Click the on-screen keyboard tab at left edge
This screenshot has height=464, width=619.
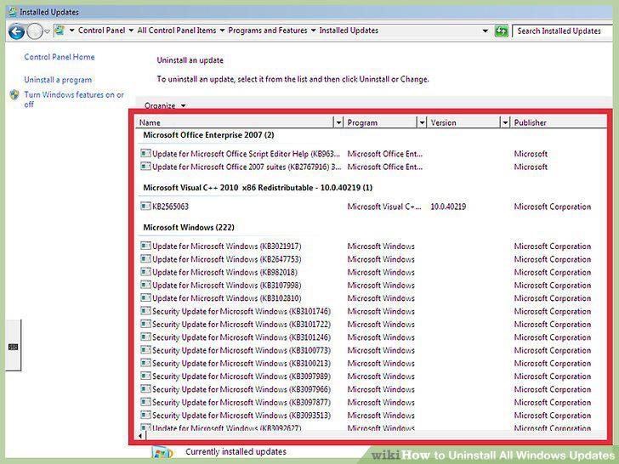(x=13, y=347)
